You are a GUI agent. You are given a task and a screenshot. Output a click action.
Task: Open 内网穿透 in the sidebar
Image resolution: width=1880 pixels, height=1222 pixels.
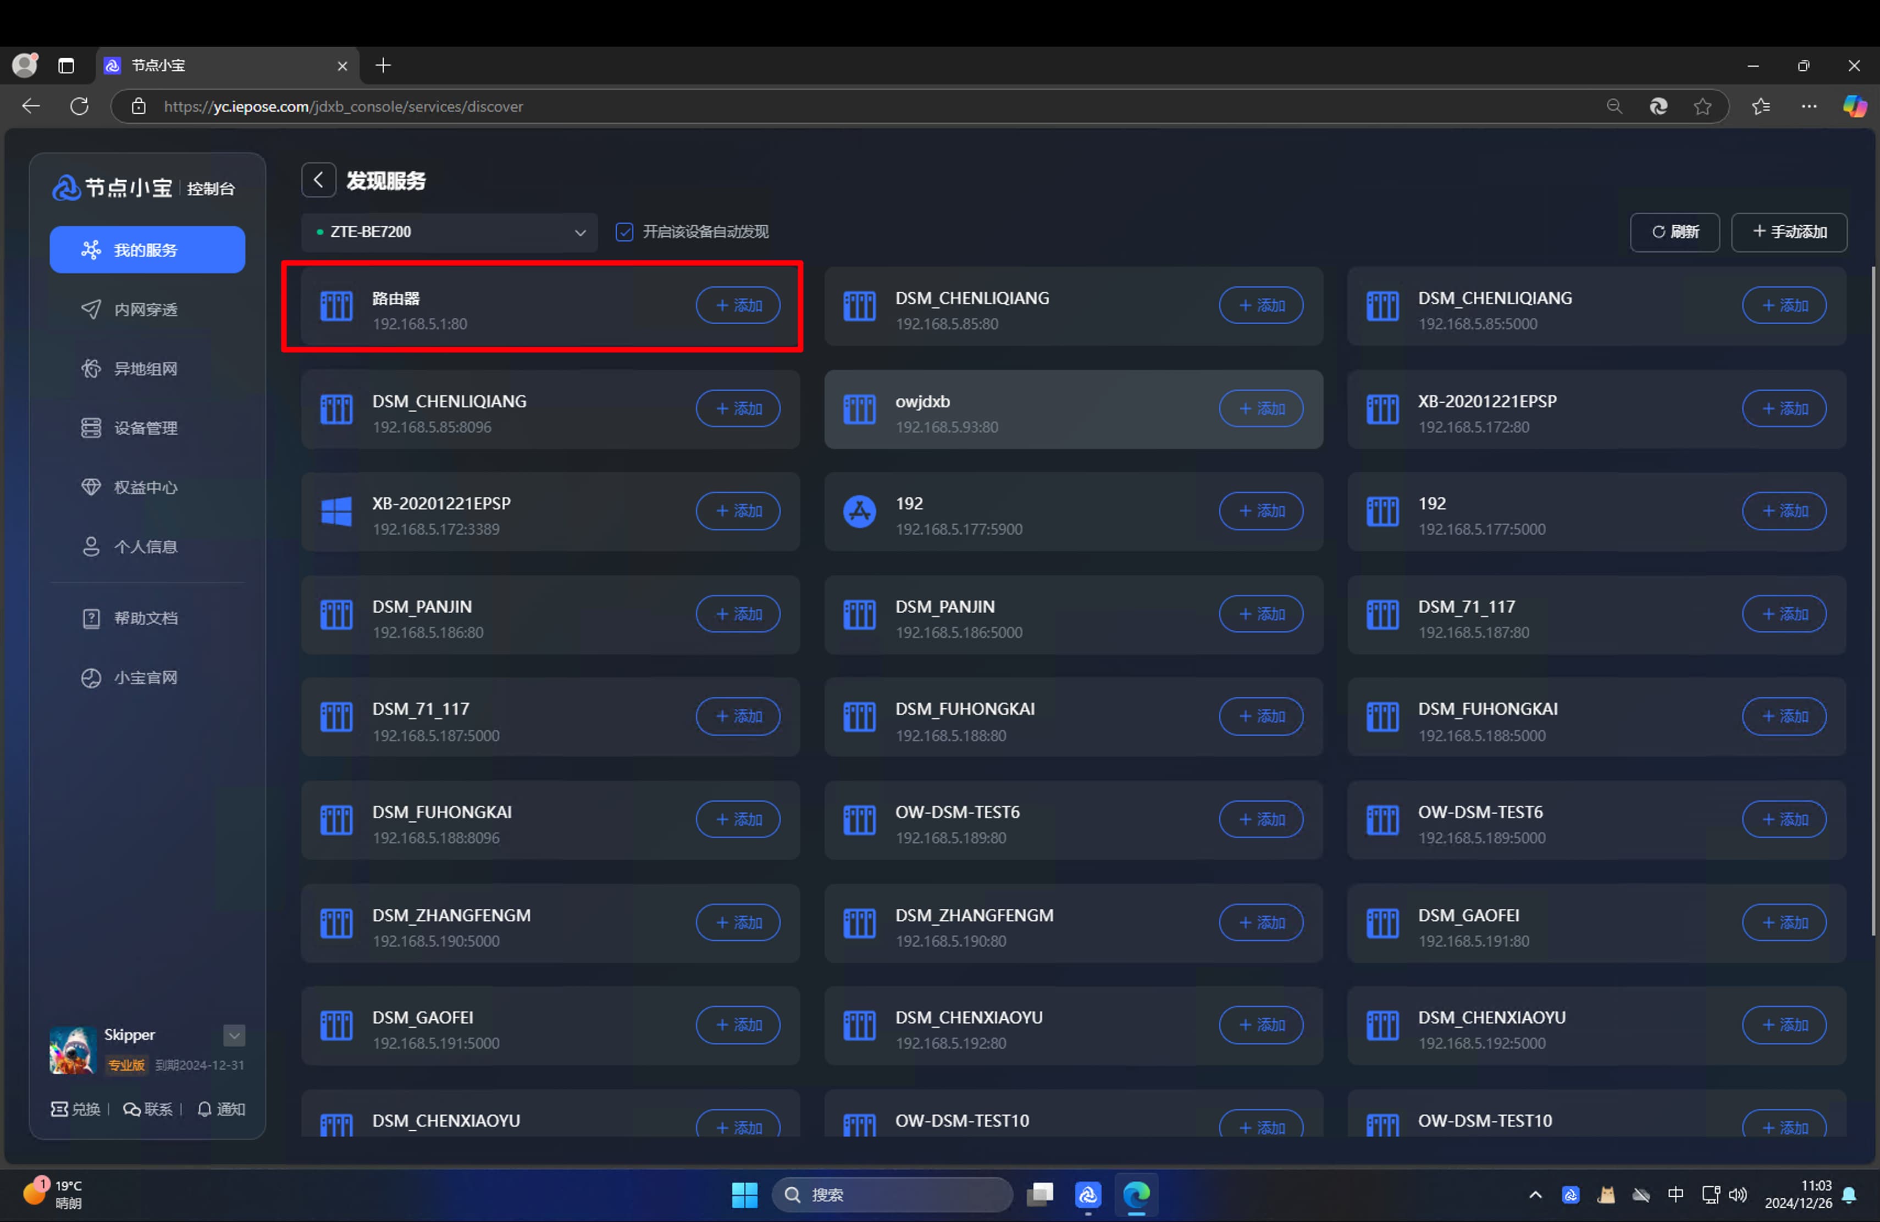click(x=148, y=309)
